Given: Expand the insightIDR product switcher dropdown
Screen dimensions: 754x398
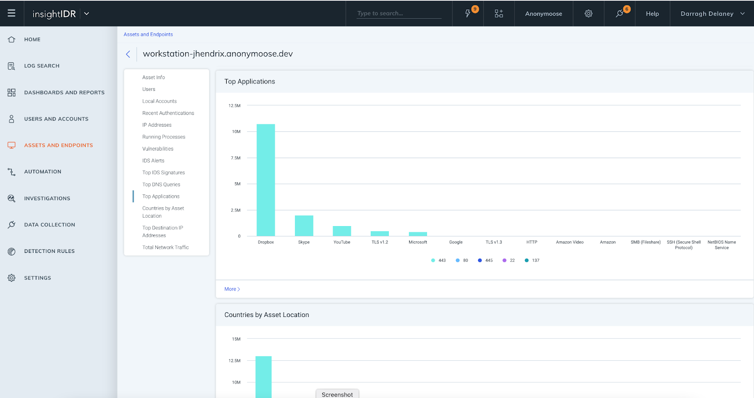Looking at the screenshot, I should [x=87, y=14].
